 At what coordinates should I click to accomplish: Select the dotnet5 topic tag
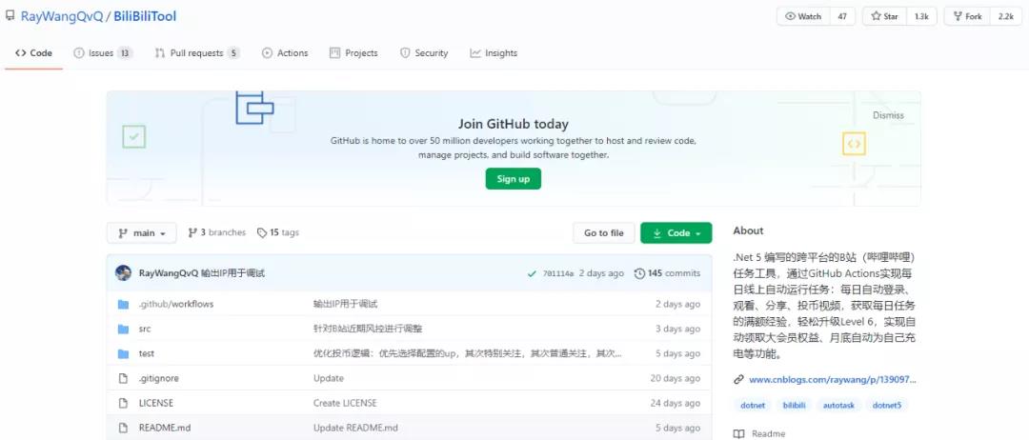[887, 406]
